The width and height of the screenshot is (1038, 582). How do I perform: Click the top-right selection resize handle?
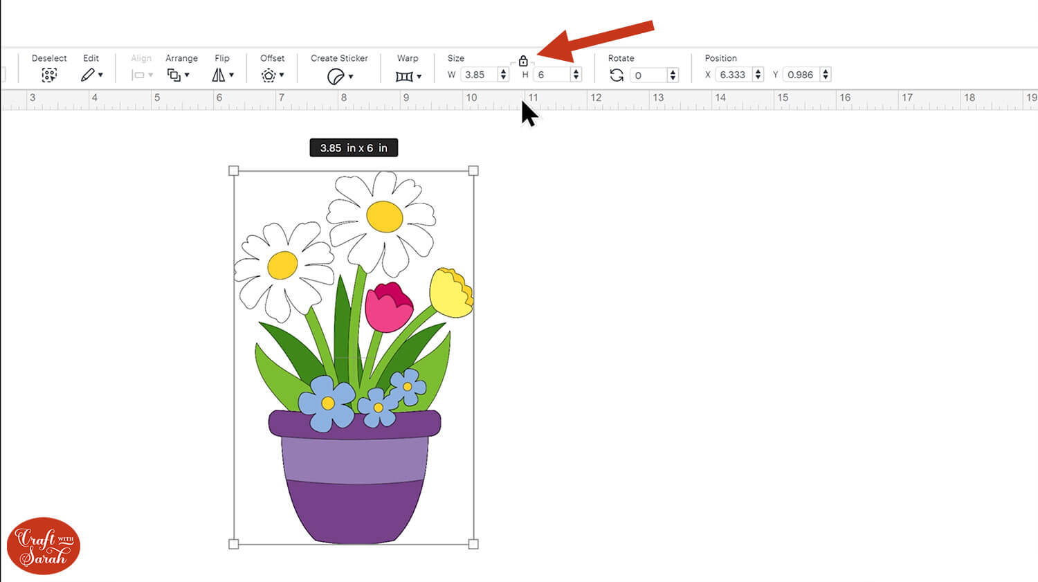(473, 171)
